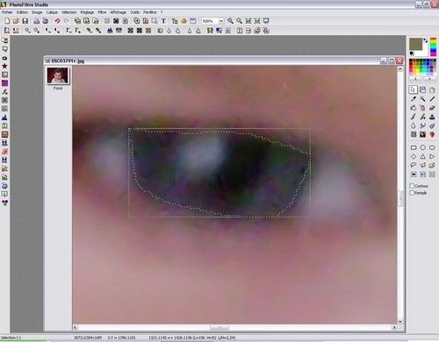Save the image using the floppy icon
The height and width of the screenshot is (342, 439).
click(25, 21)
